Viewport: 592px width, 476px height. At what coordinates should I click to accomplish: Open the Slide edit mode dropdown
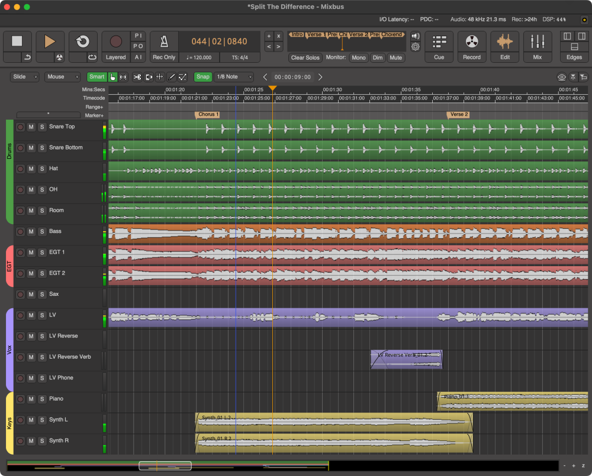pos(24,76)
